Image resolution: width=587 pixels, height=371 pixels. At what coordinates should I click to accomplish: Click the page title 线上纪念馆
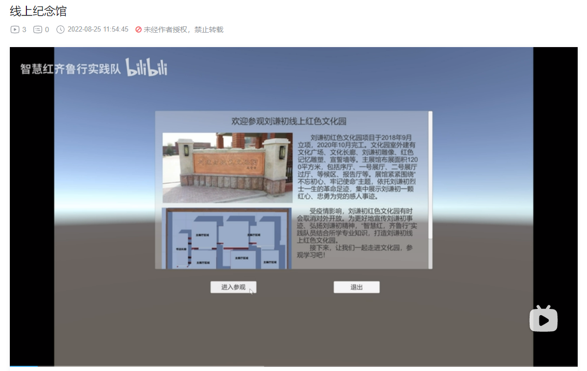point(38,11)
